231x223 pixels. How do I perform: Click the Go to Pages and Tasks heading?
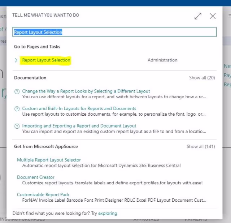pyautogui.click(x=37, y=47)
